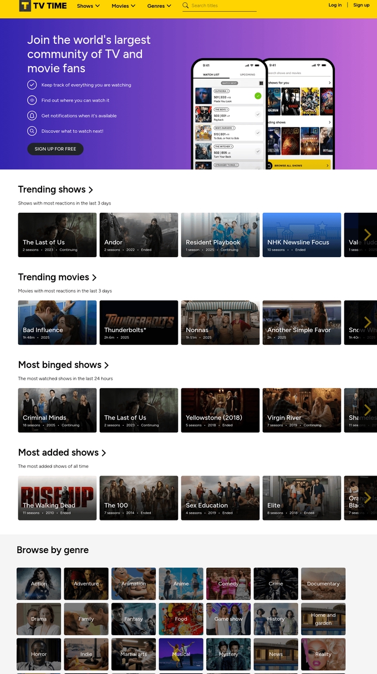Click the Sign up link
This screenshot has height=674, width=377.
pyautogui.click(x=361, y=5)
